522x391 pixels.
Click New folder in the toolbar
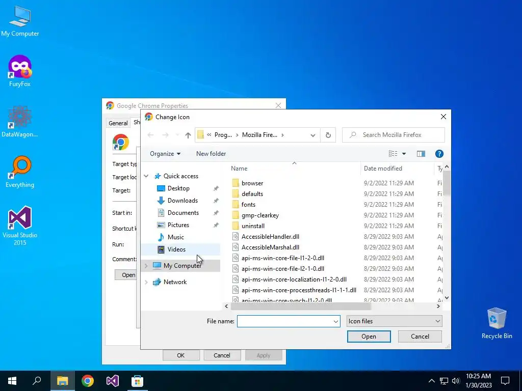(x=211, y=154)
